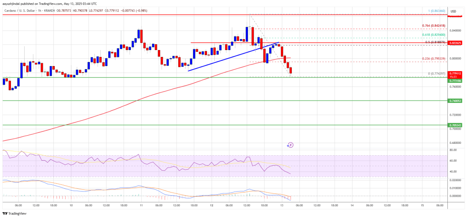Click the red 0.822625 price tag

click(x=456, y=43)
